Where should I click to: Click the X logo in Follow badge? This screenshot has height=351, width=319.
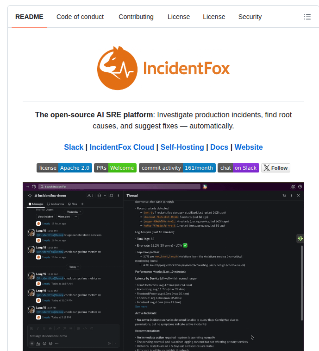pyautogui.click(x=267, y=168)
